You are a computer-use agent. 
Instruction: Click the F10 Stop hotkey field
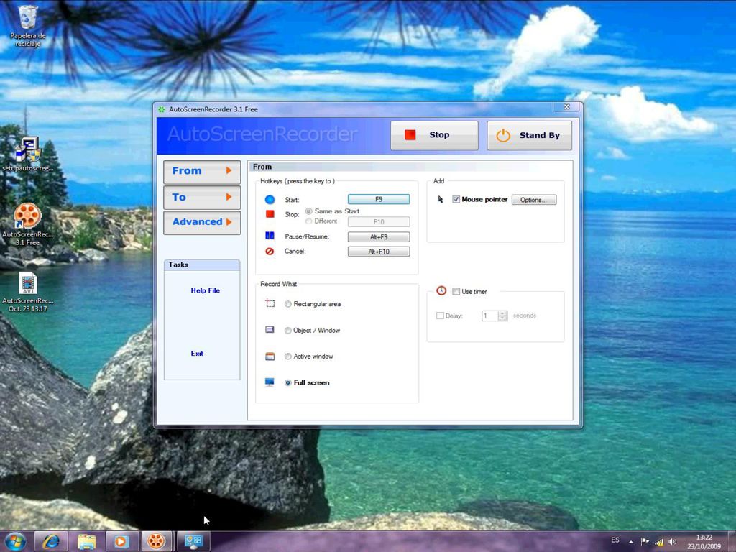click(x=379, y=221)
